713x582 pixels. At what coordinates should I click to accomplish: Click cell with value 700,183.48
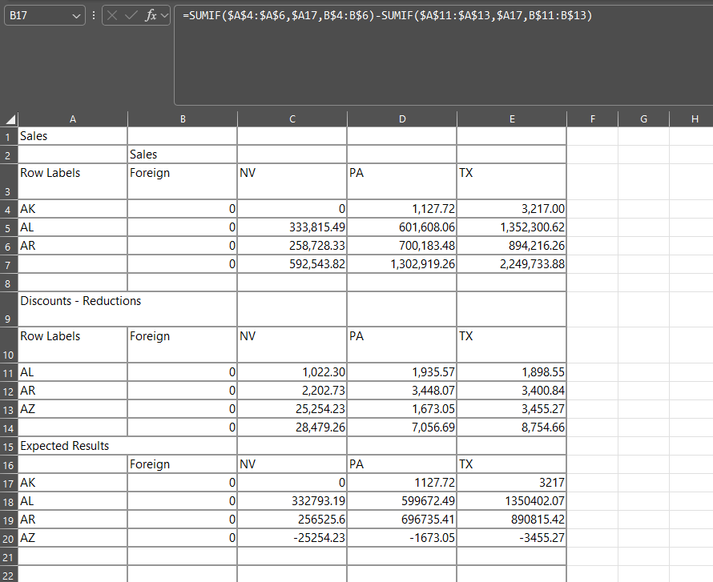402,246
